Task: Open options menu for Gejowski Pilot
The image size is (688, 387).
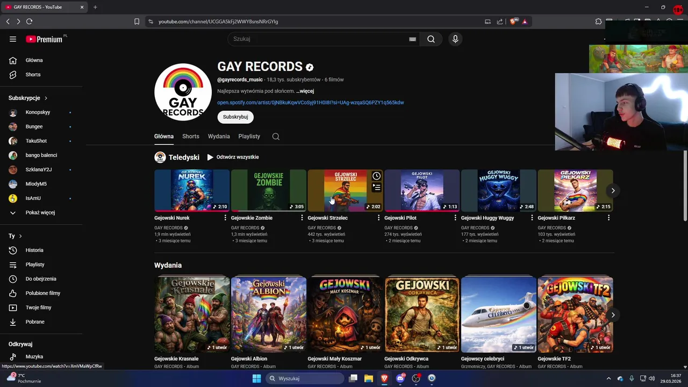Action: point(455,218)
